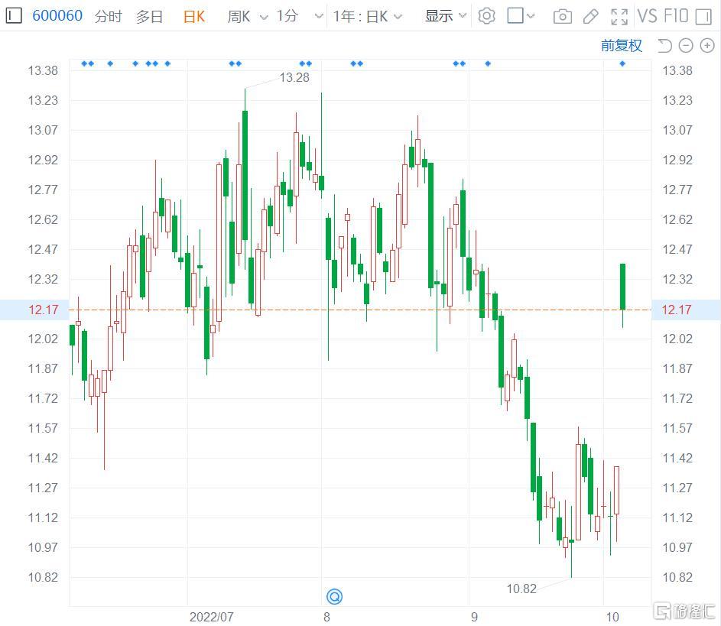Open the 显示 display dropdown
This screenshot has width=721, height=626.
(445, 16)
